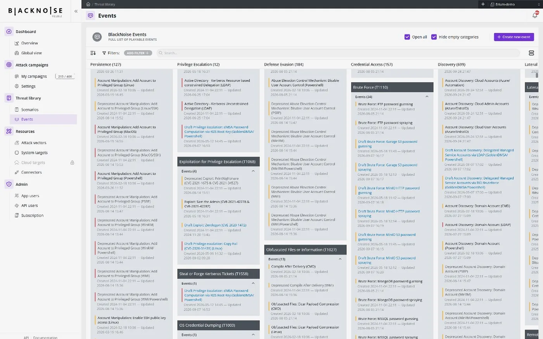Click the Scenarios document icon
Viewport: 543px width, 339px height.
coord(17,110)
